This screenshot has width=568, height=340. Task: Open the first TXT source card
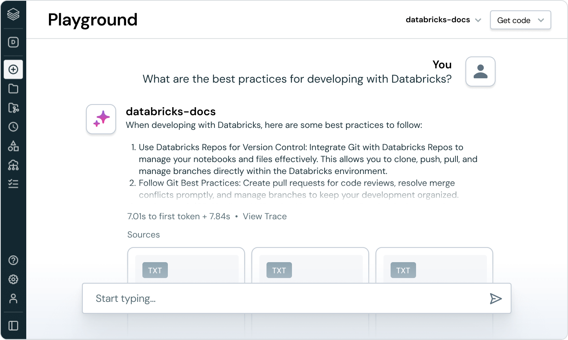186,265
